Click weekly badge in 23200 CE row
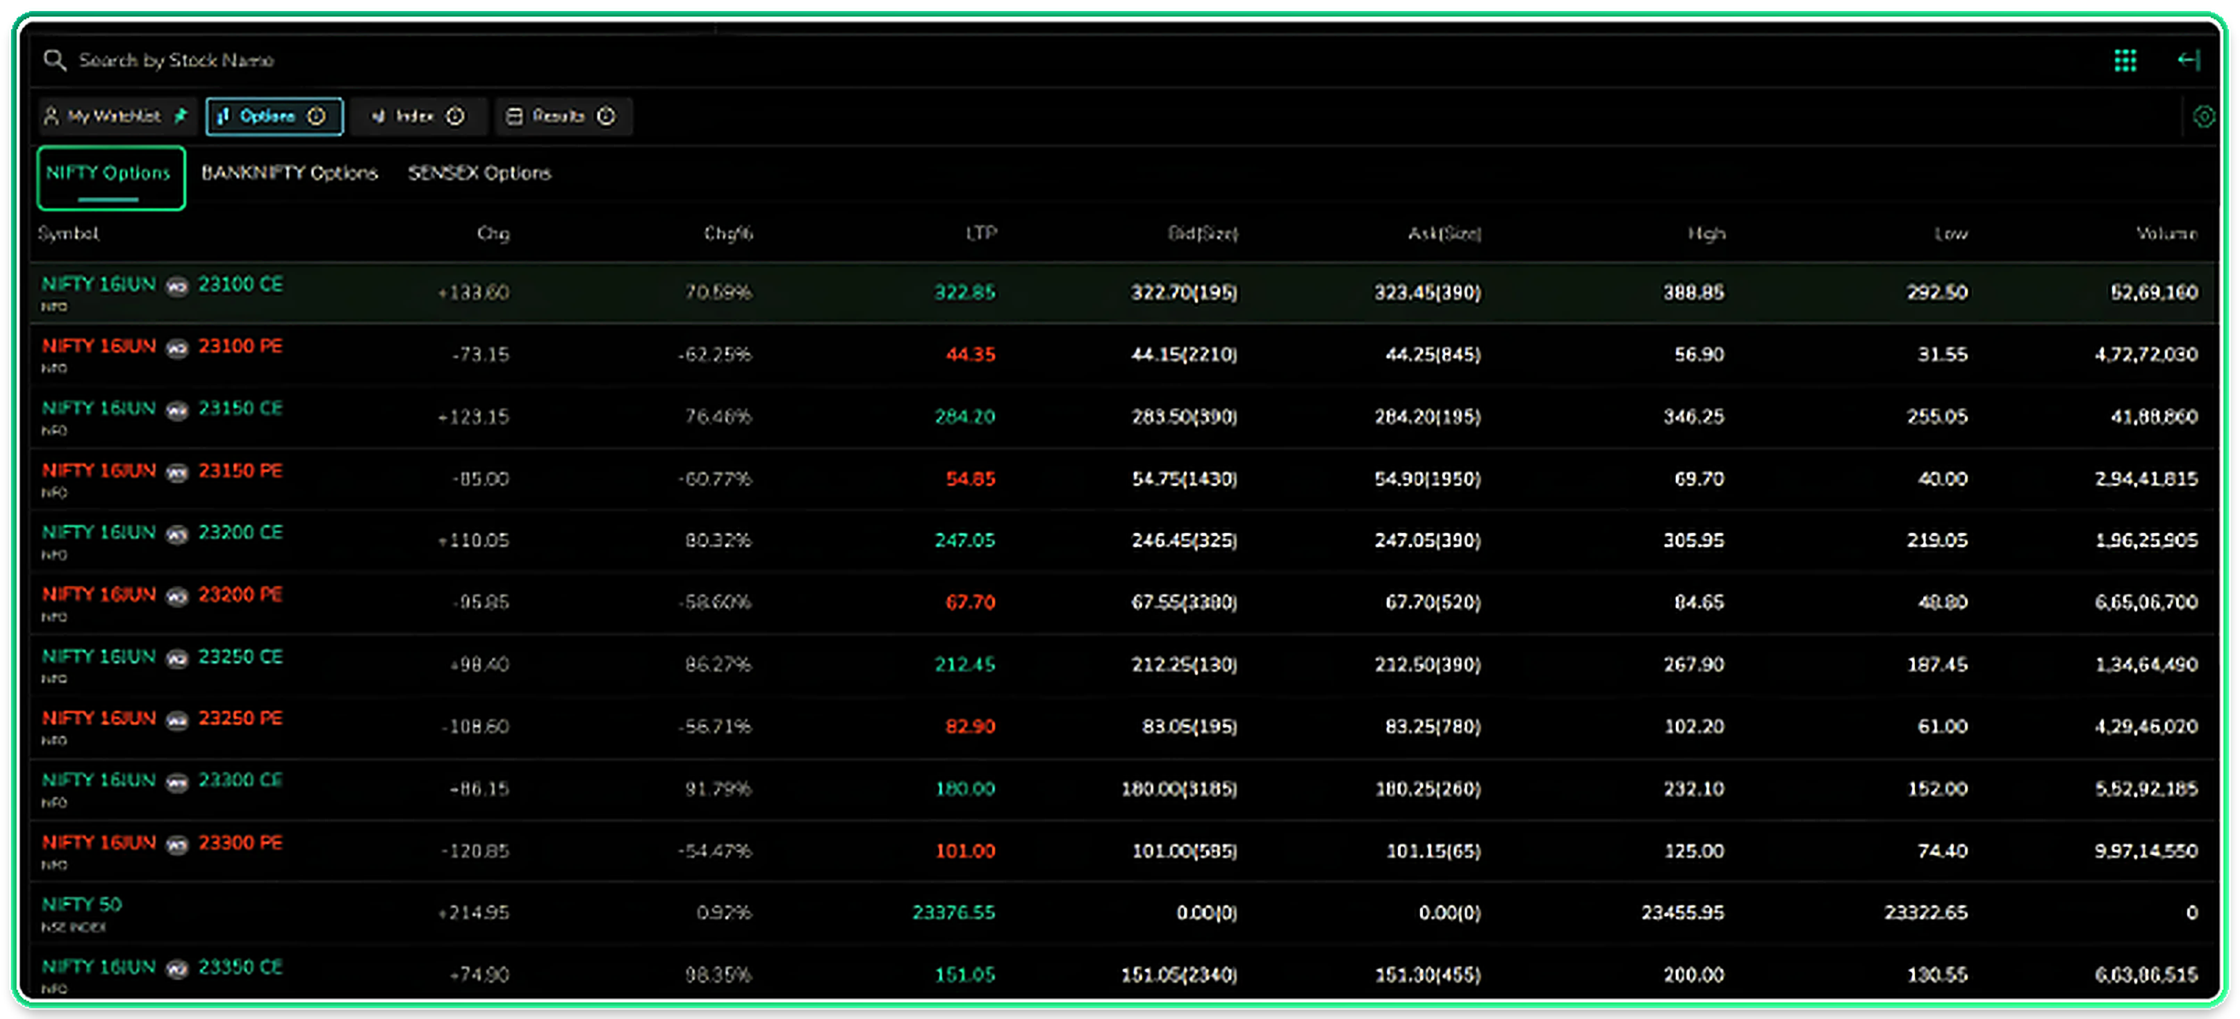 [x=176, y=534]
